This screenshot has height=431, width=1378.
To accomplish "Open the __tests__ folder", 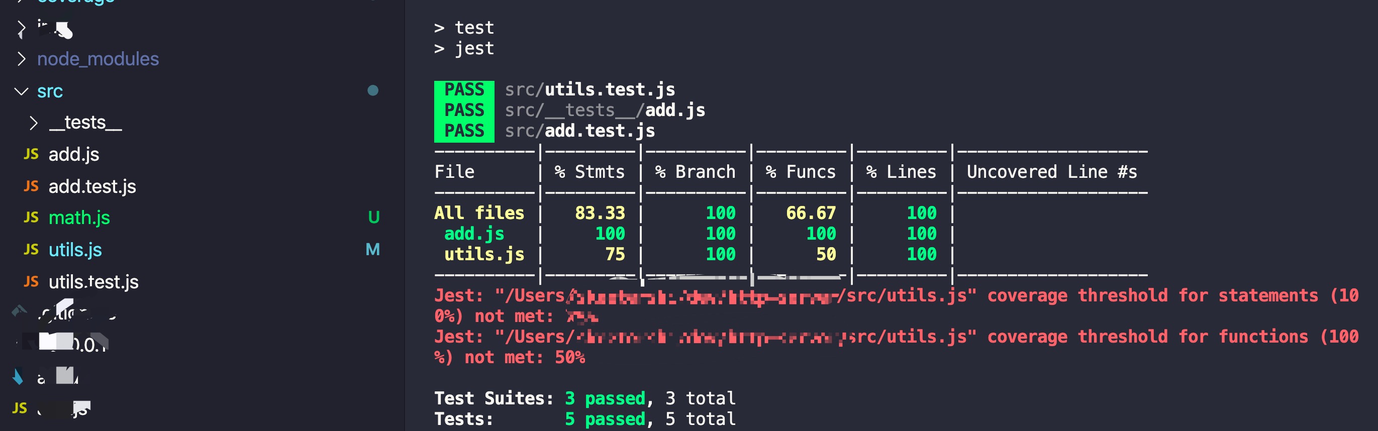I will [85, 123].
